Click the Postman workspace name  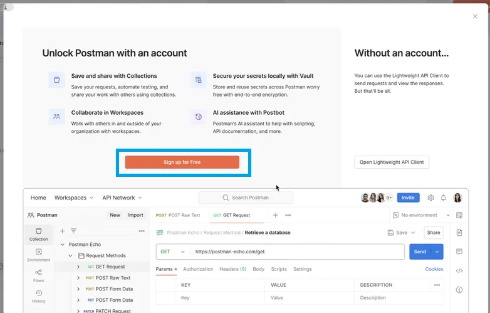(x=47, y=215)
